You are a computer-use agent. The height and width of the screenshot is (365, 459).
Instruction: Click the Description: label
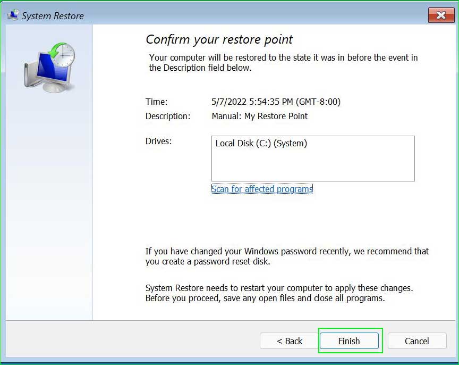coord(168,116)
